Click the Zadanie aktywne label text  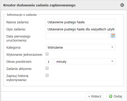pos(19,69)
